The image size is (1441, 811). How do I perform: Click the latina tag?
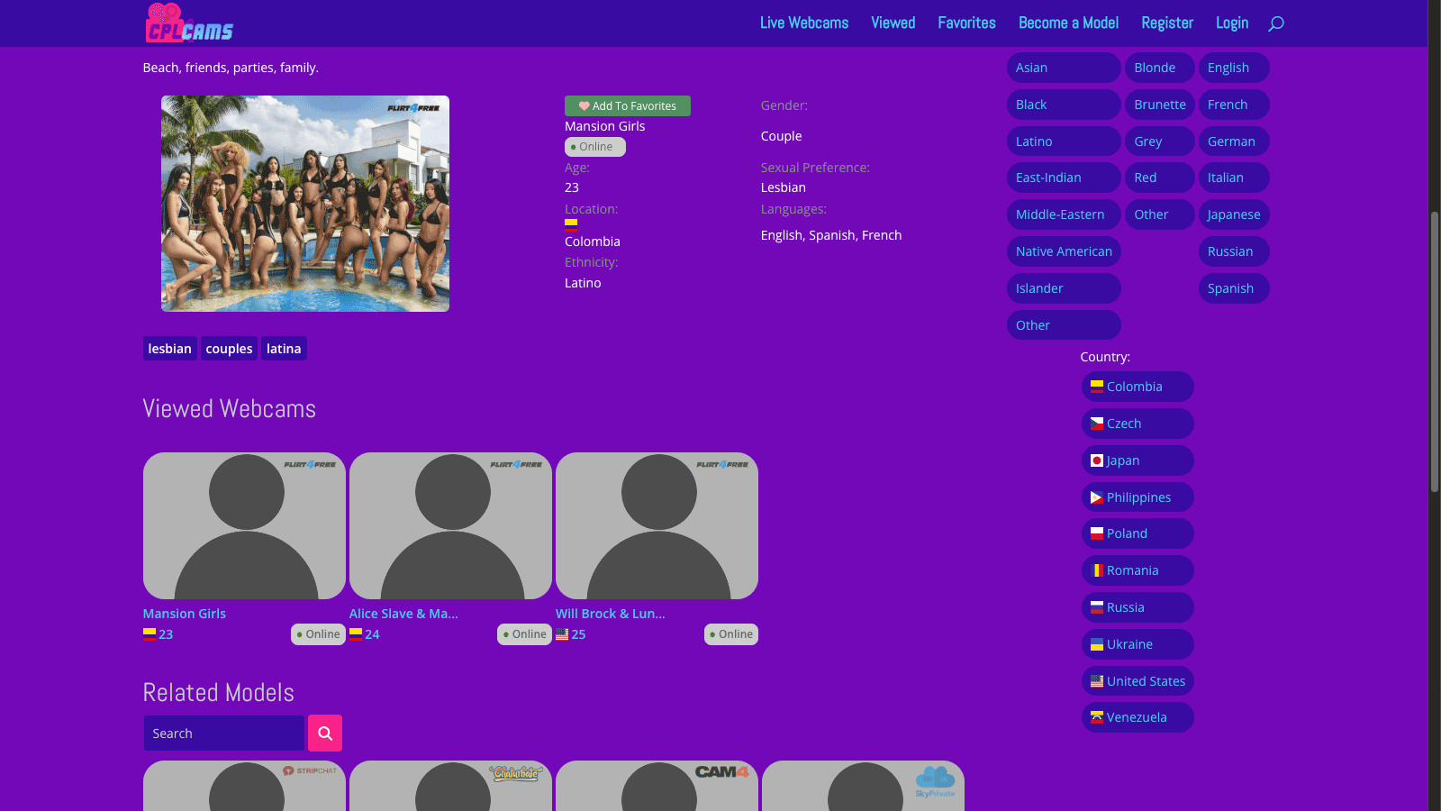(x=284, y=349)
